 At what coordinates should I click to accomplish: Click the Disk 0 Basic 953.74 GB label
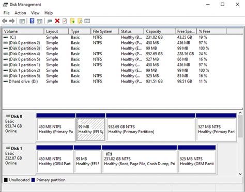coord(19,127)
